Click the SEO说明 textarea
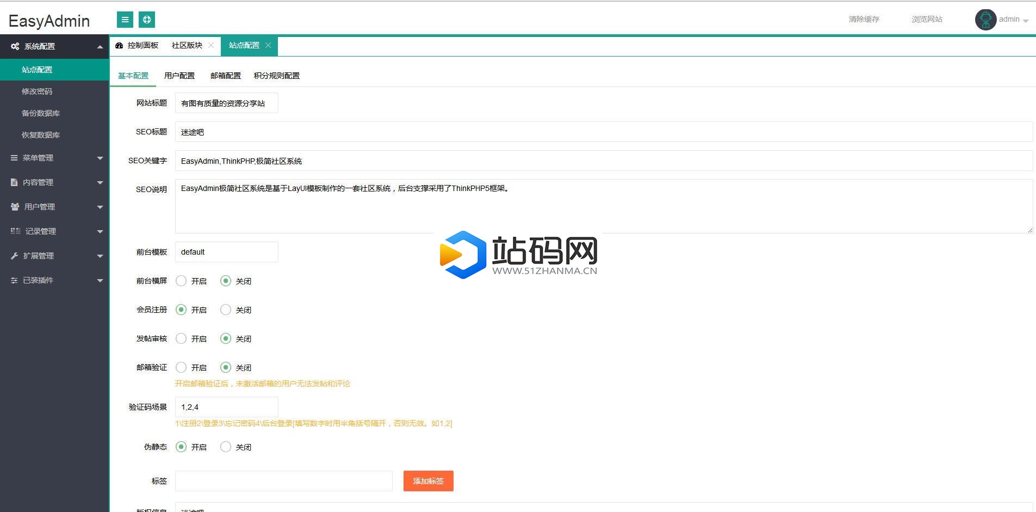1036x512 pixels. 604,206
